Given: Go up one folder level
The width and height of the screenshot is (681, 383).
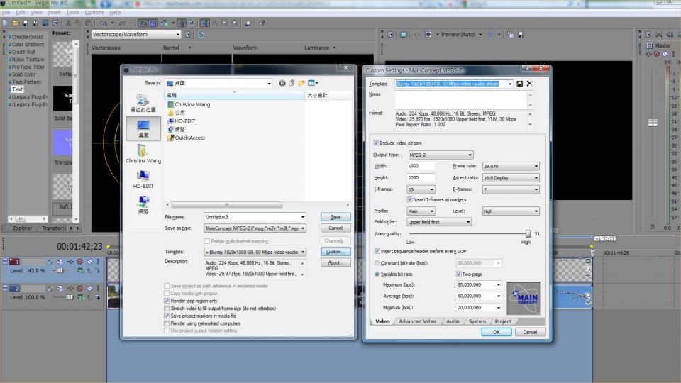Looking at the screenshot, I should pyautogui.click(x=292, y=83).
